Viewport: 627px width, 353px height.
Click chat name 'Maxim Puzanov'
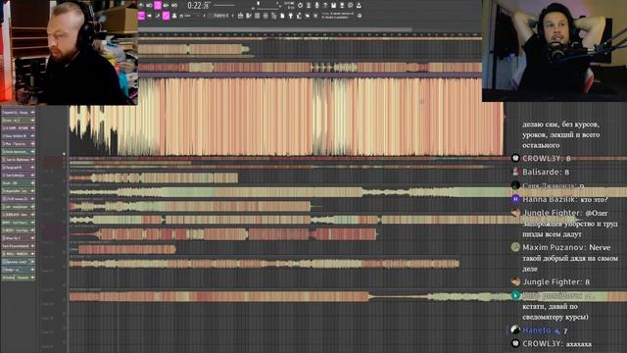pyautogui.click(x=553, y=247)
